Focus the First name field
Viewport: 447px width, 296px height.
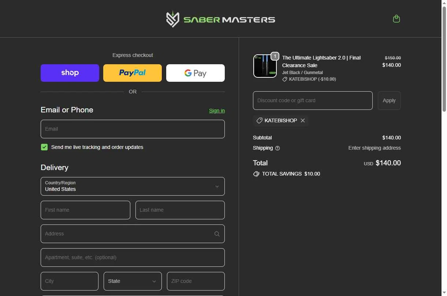[x=85, y=210]
